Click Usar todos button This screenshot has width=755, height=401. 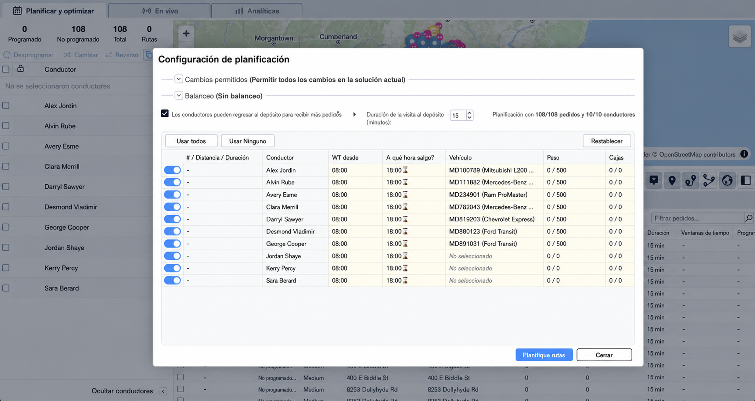191,141
